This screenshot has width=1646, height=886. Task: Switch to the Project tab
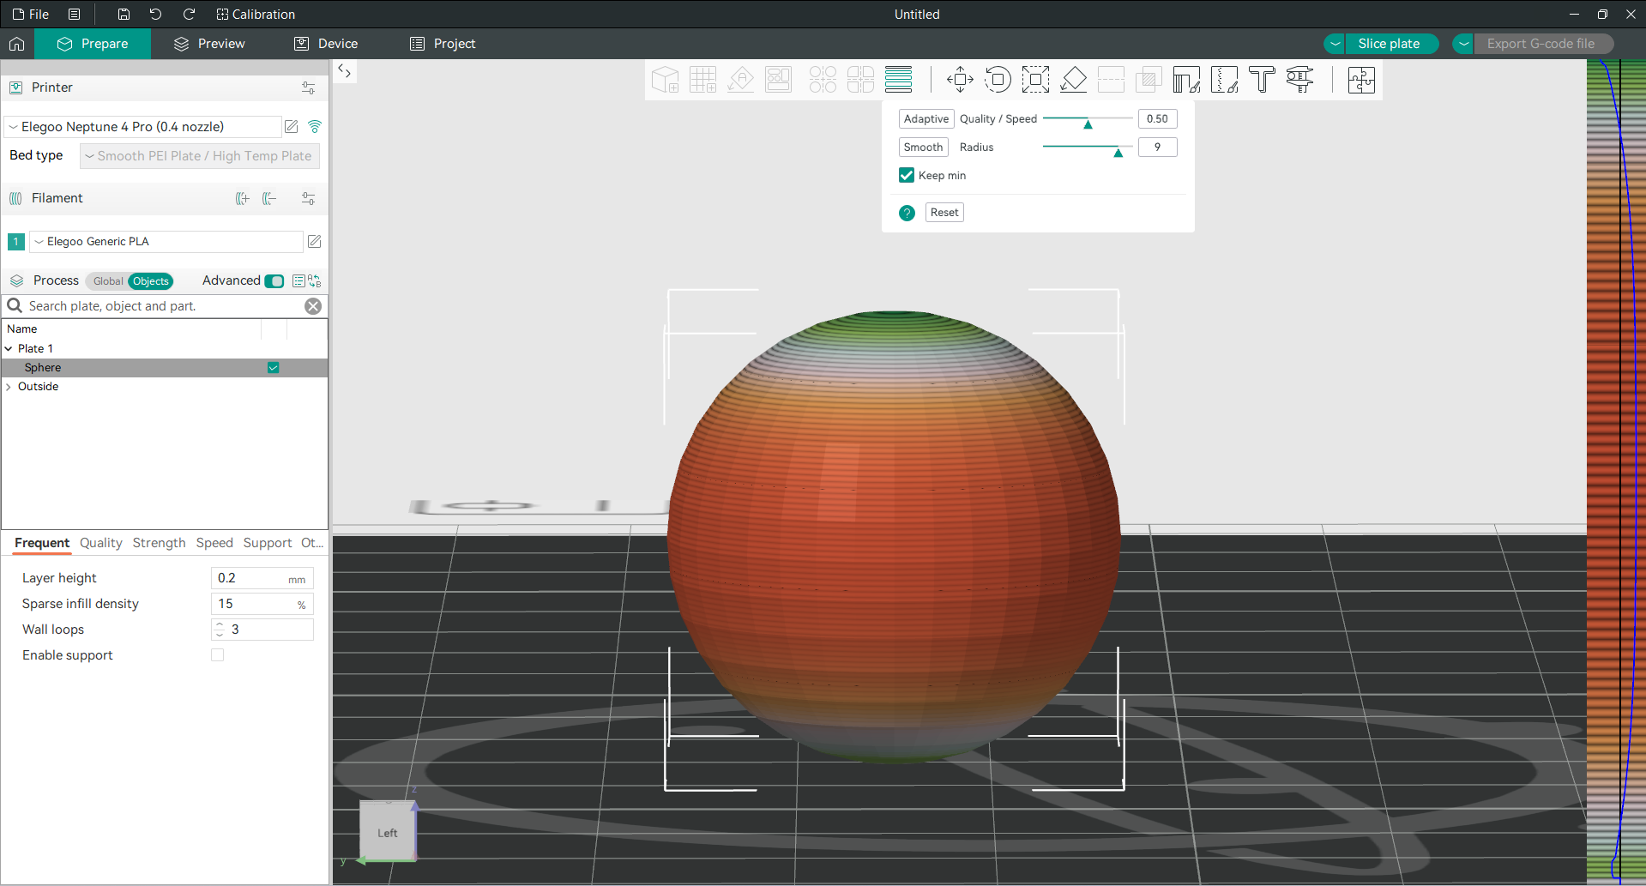[443, 44]
